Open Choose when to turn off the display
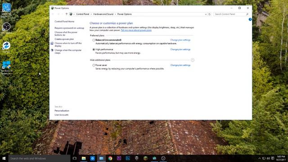The width and height of the screenshot is (288, 162). click(x=68, y=45)
